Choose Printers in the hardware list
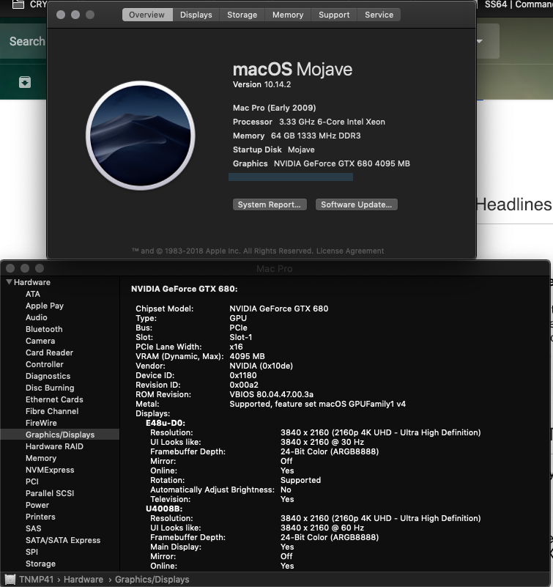 (40, 517)
